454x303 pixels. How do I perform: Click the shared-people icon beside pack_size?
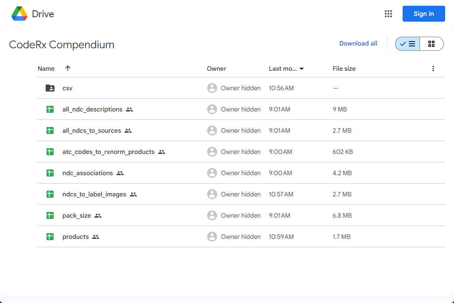point(97,215)
